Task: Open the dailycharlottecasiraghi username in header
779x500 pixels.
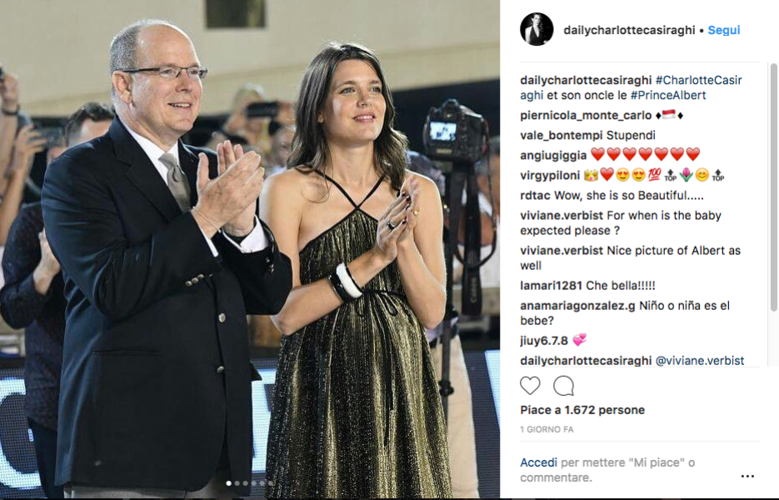Action: 629,30
